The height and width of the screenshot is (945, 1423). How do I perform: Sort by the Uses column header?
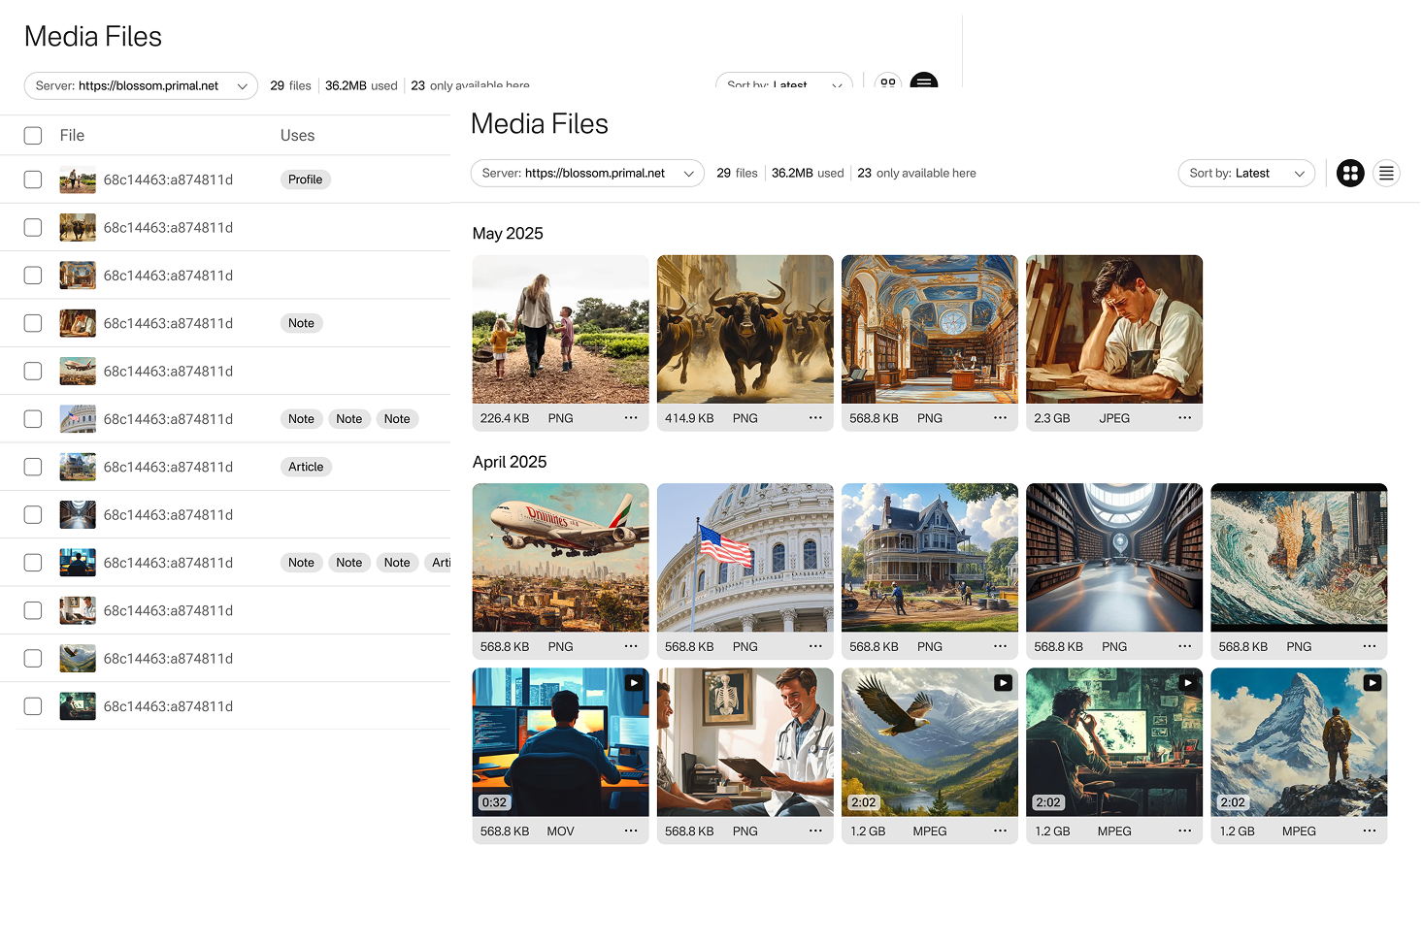coord(297,136)
